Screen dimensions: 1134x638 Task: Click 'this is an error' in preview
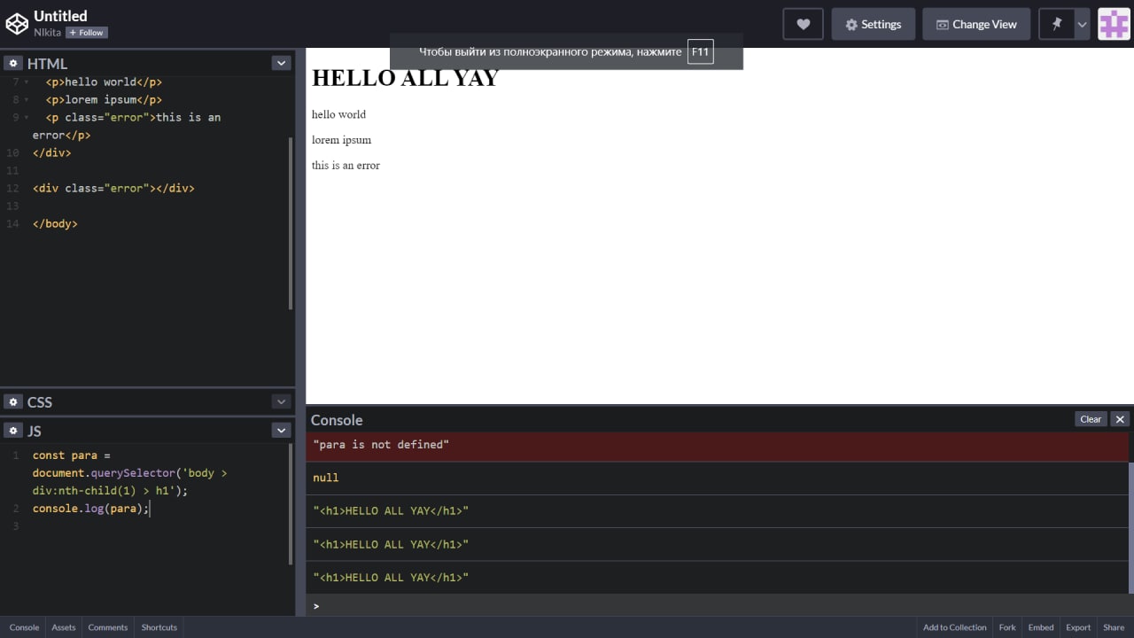346,166
